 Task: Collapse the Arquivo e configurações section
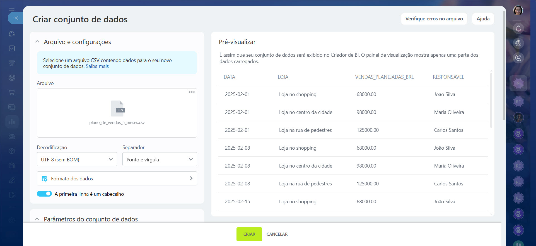37,42
